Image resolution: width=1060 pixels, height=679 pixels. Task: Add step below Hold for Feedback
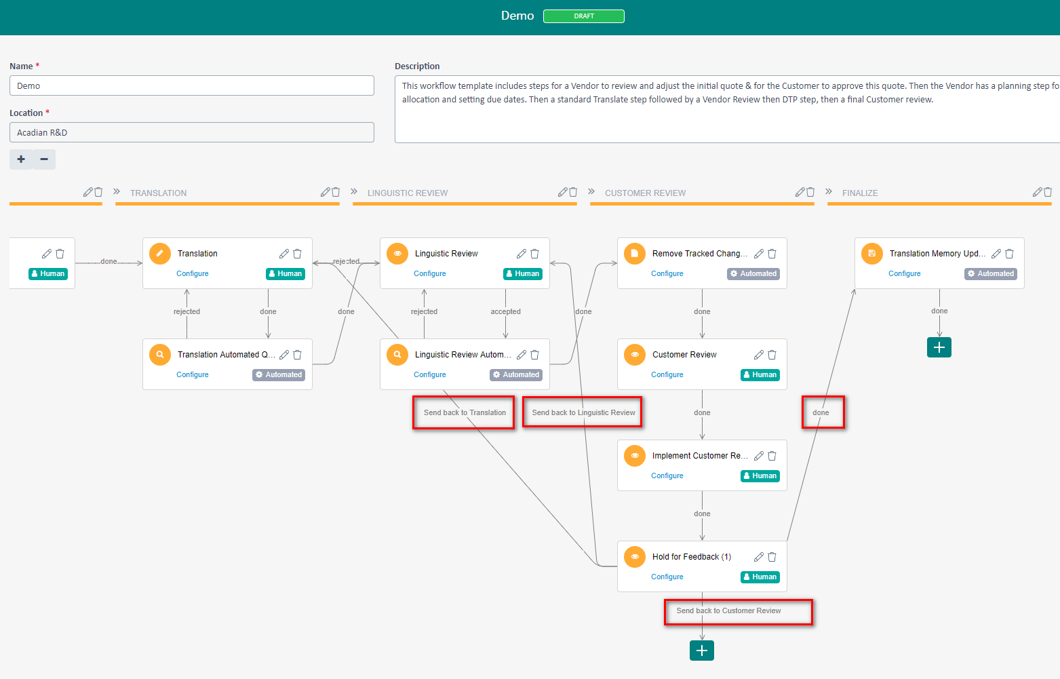tap(701, 651)
